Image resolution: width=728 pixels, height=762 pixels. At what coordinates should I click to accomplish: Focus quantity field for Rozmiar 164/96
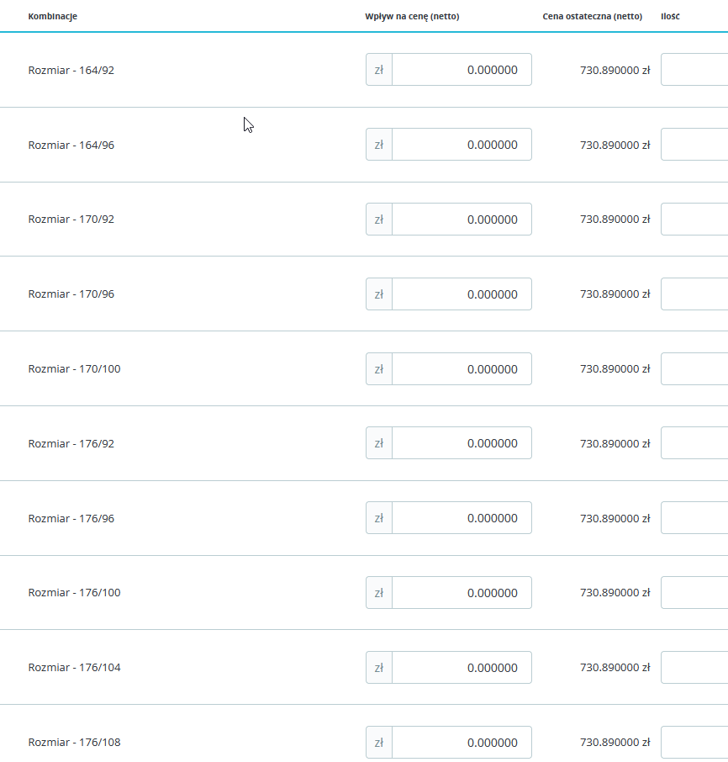(x=694, y=145)
